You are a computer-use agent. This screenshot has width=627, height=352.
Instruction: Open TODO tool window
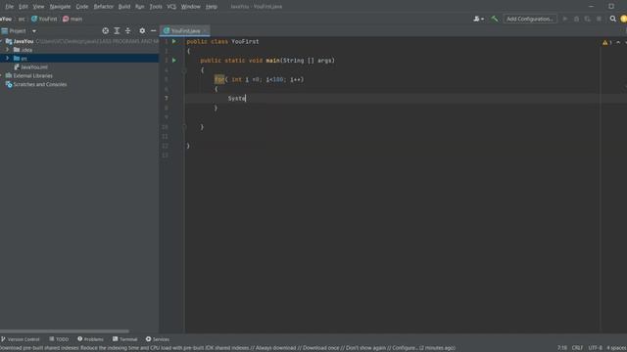[x=59, y=339]
